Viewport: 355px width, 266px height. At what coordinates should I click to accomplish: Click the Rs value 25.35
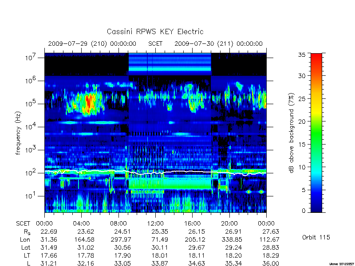160,231
